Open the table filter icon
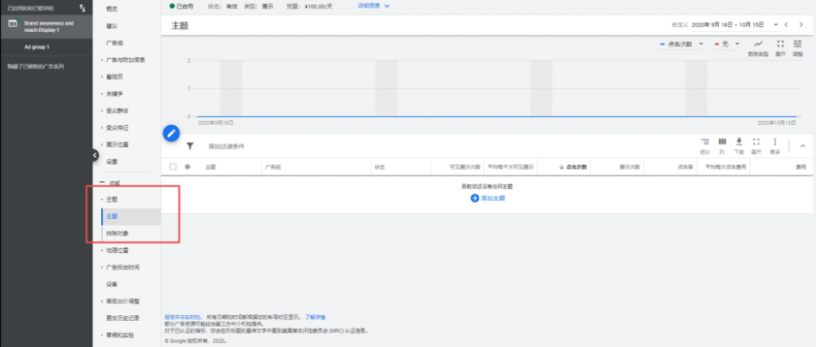 point(190,146)
